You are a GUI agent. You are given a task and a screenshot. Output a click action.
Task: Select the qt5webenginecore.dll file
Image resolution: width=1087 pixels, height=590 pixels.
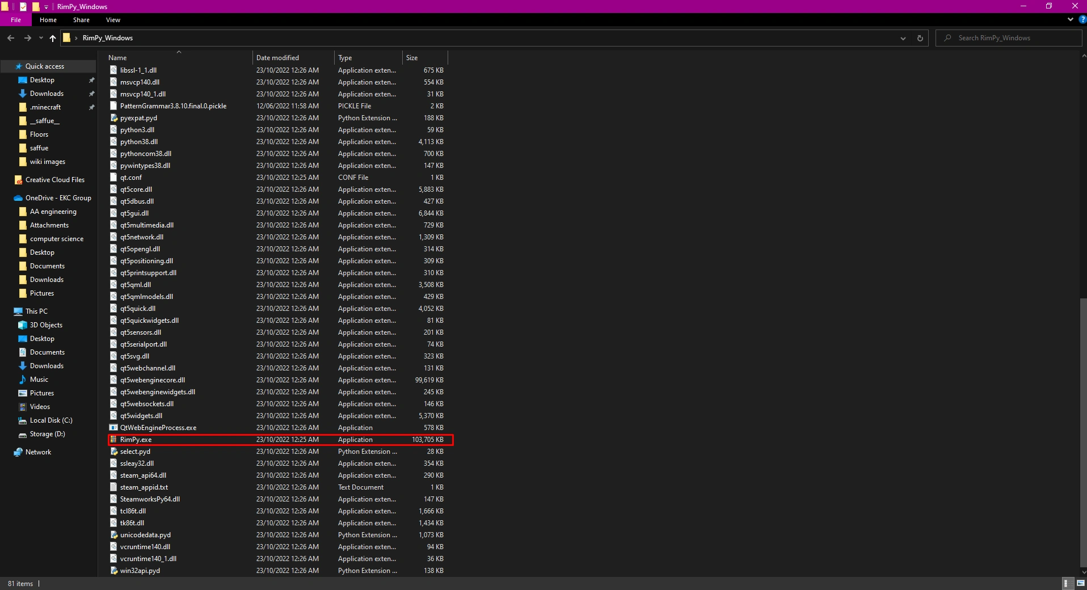point(153,380)
